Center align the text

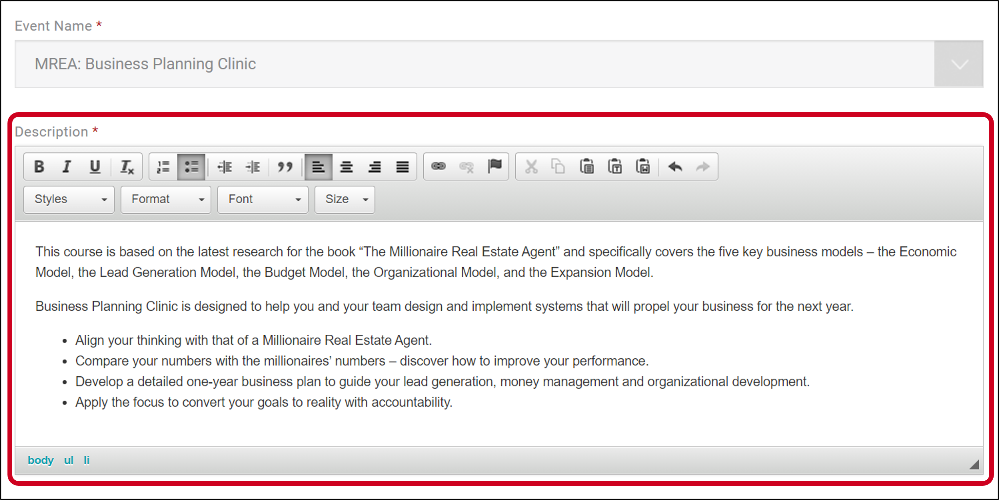tap(346, 167)
